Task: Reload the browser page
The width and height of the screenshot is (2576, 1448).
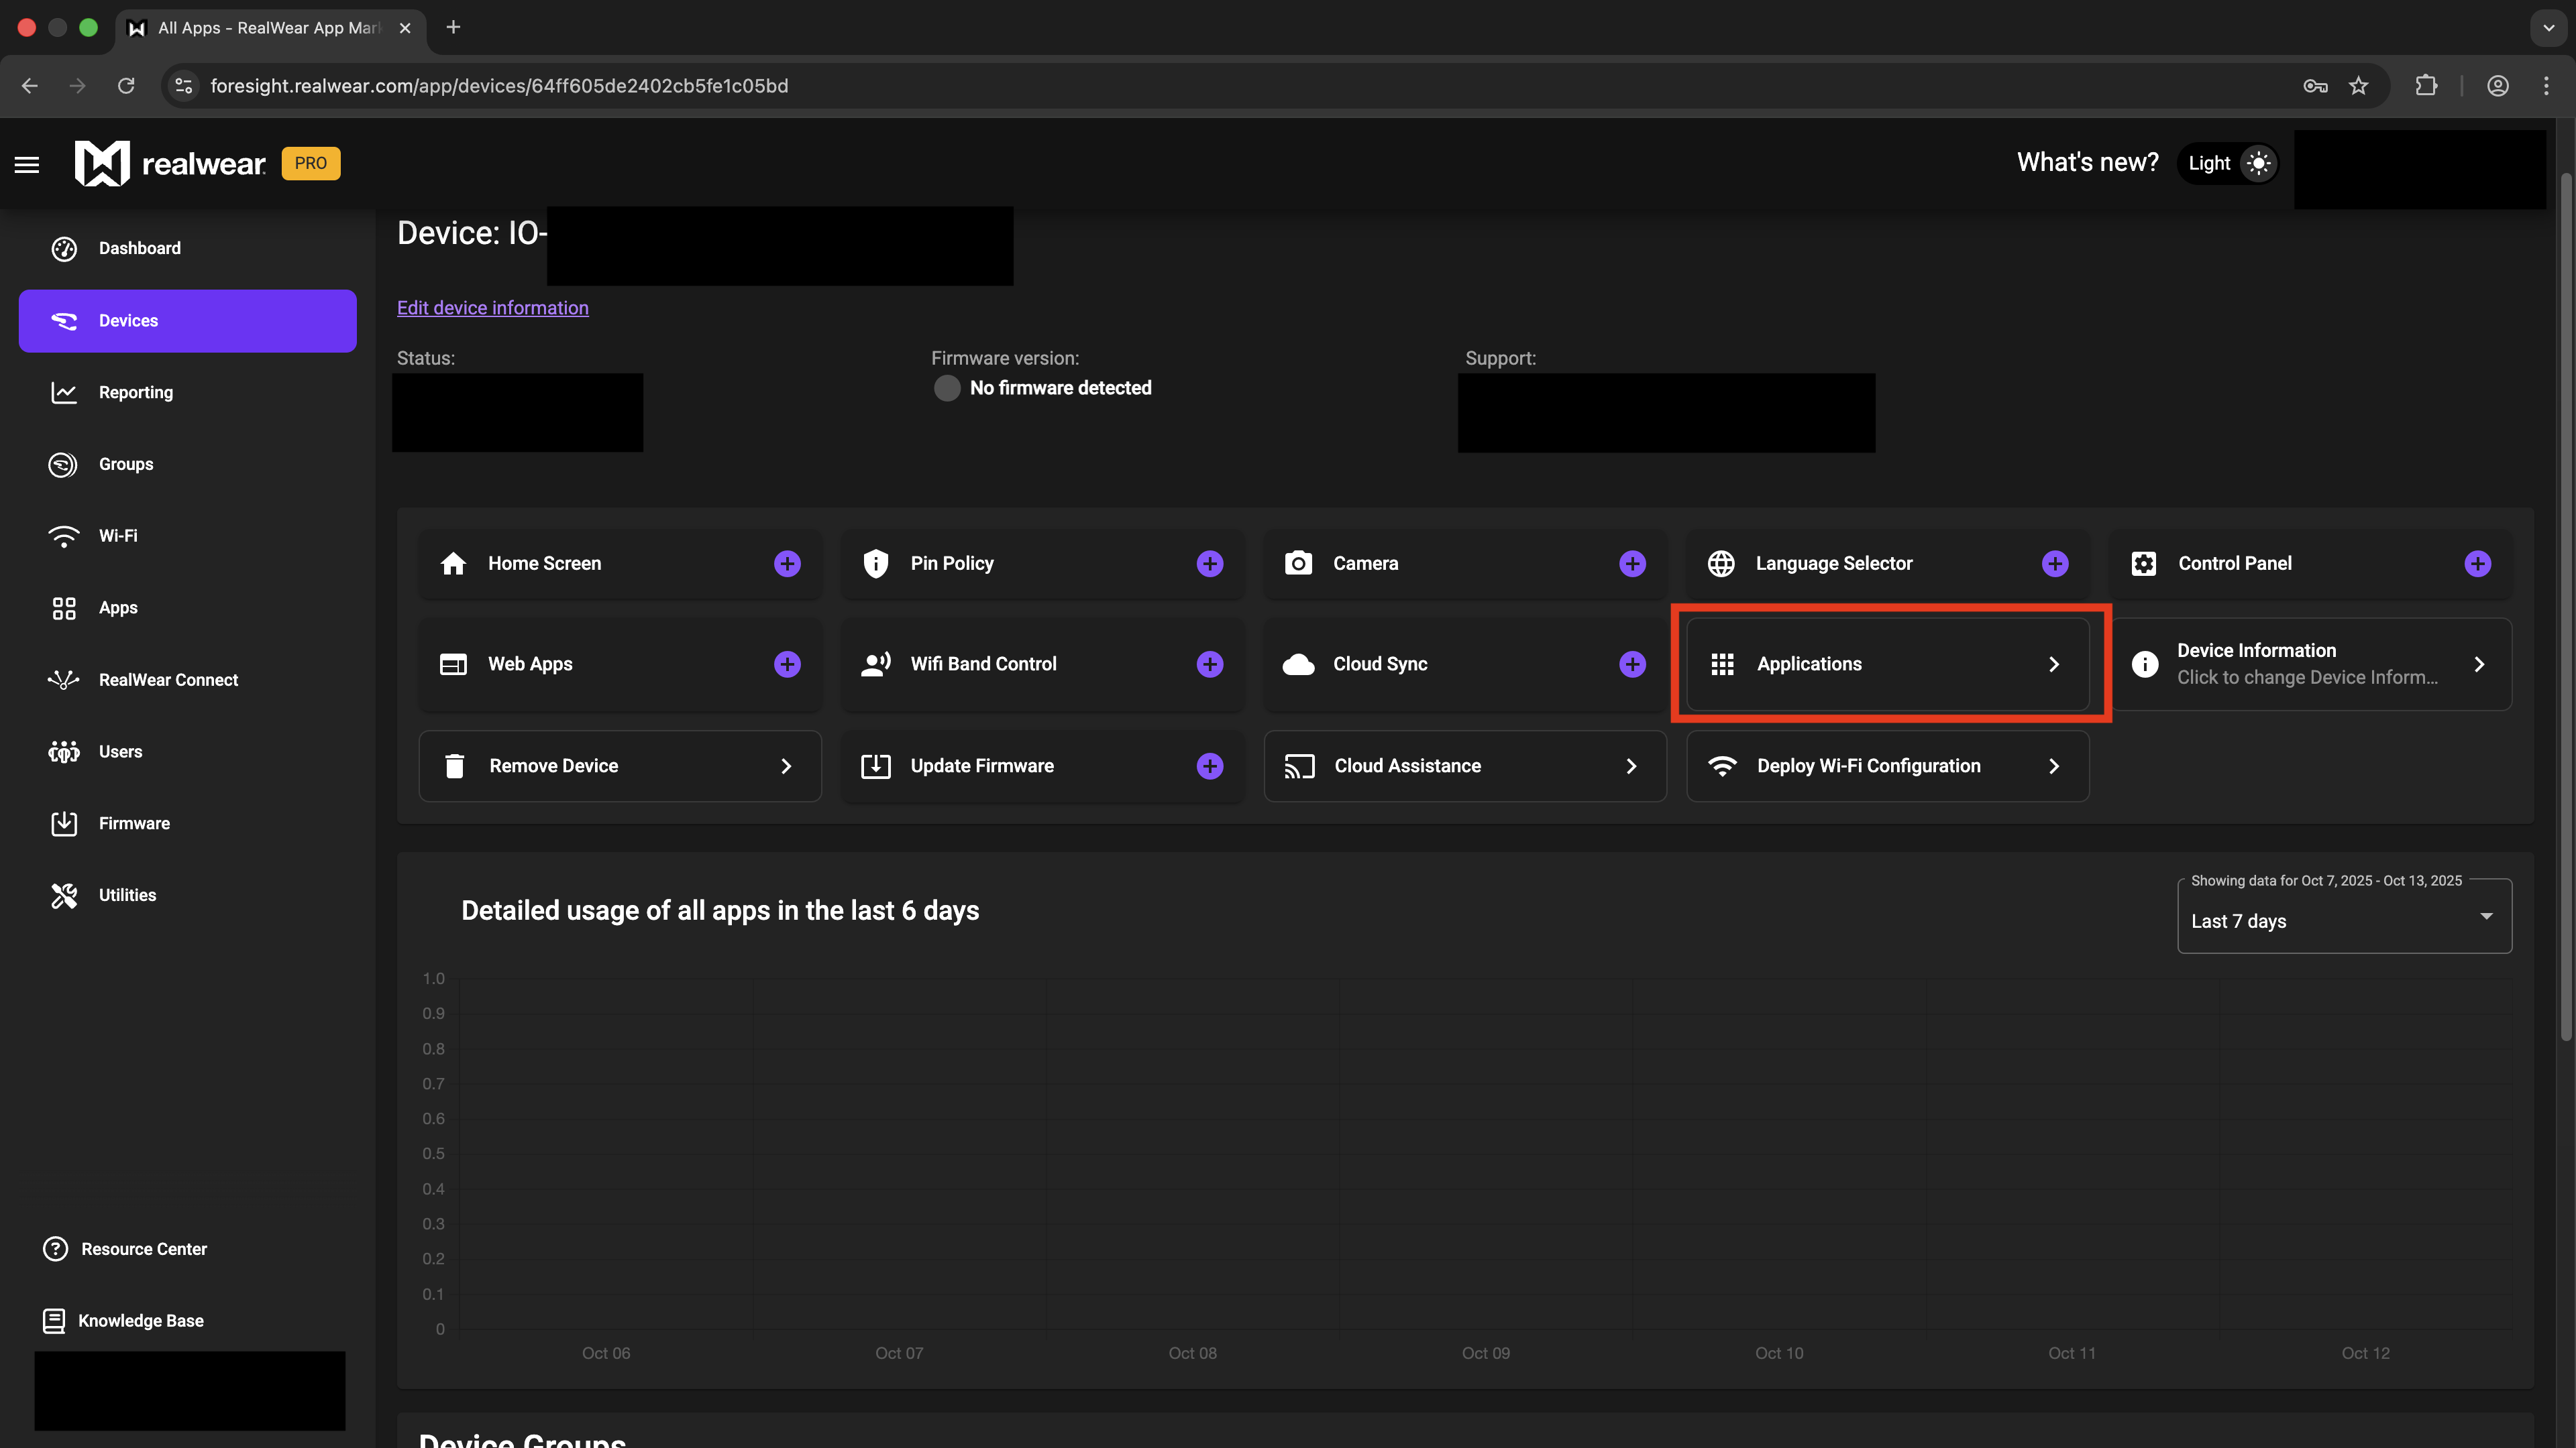Action: click(126, 86)
